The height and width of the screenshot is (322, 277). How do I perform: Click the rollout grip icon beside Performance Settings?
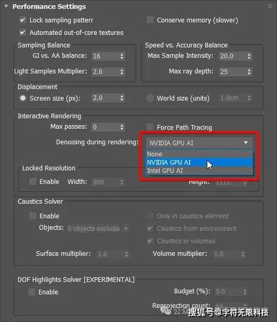pyautogui.click(x=270, y=6)
